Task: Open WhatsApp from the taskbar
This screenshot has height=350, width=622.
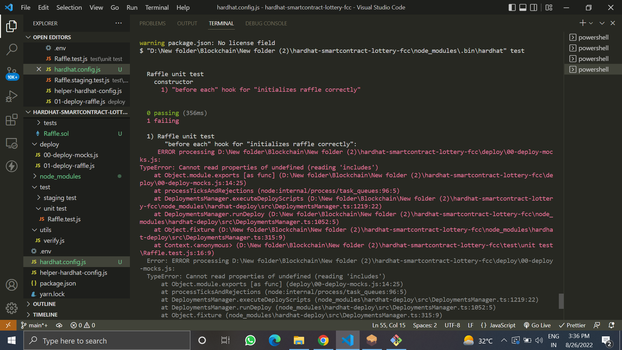Action: (250, 341)
